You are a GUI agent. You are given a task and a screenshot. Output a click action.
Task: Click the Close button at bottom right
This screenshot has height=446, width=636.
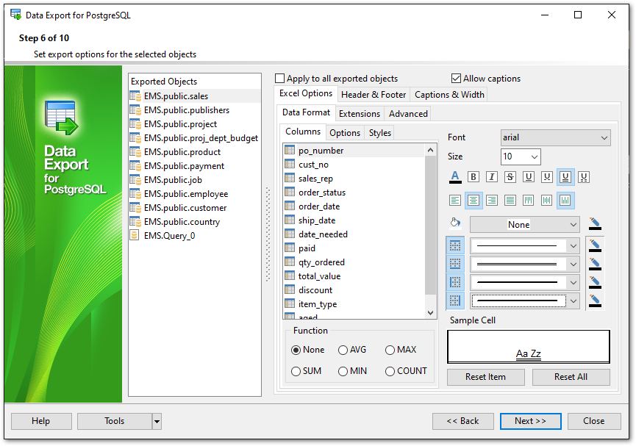click(594, 422)
